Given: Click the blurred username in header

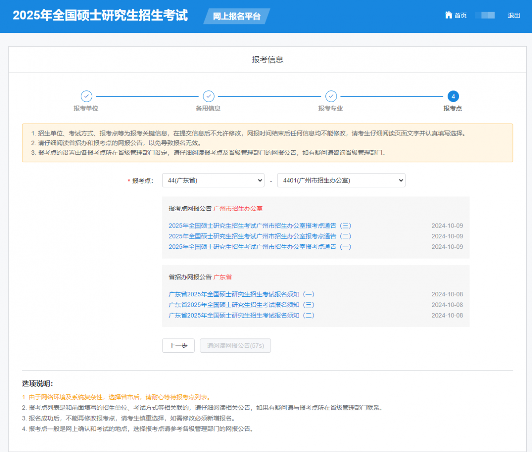Looking at the screenshot, I should click(x=485, y=16).
